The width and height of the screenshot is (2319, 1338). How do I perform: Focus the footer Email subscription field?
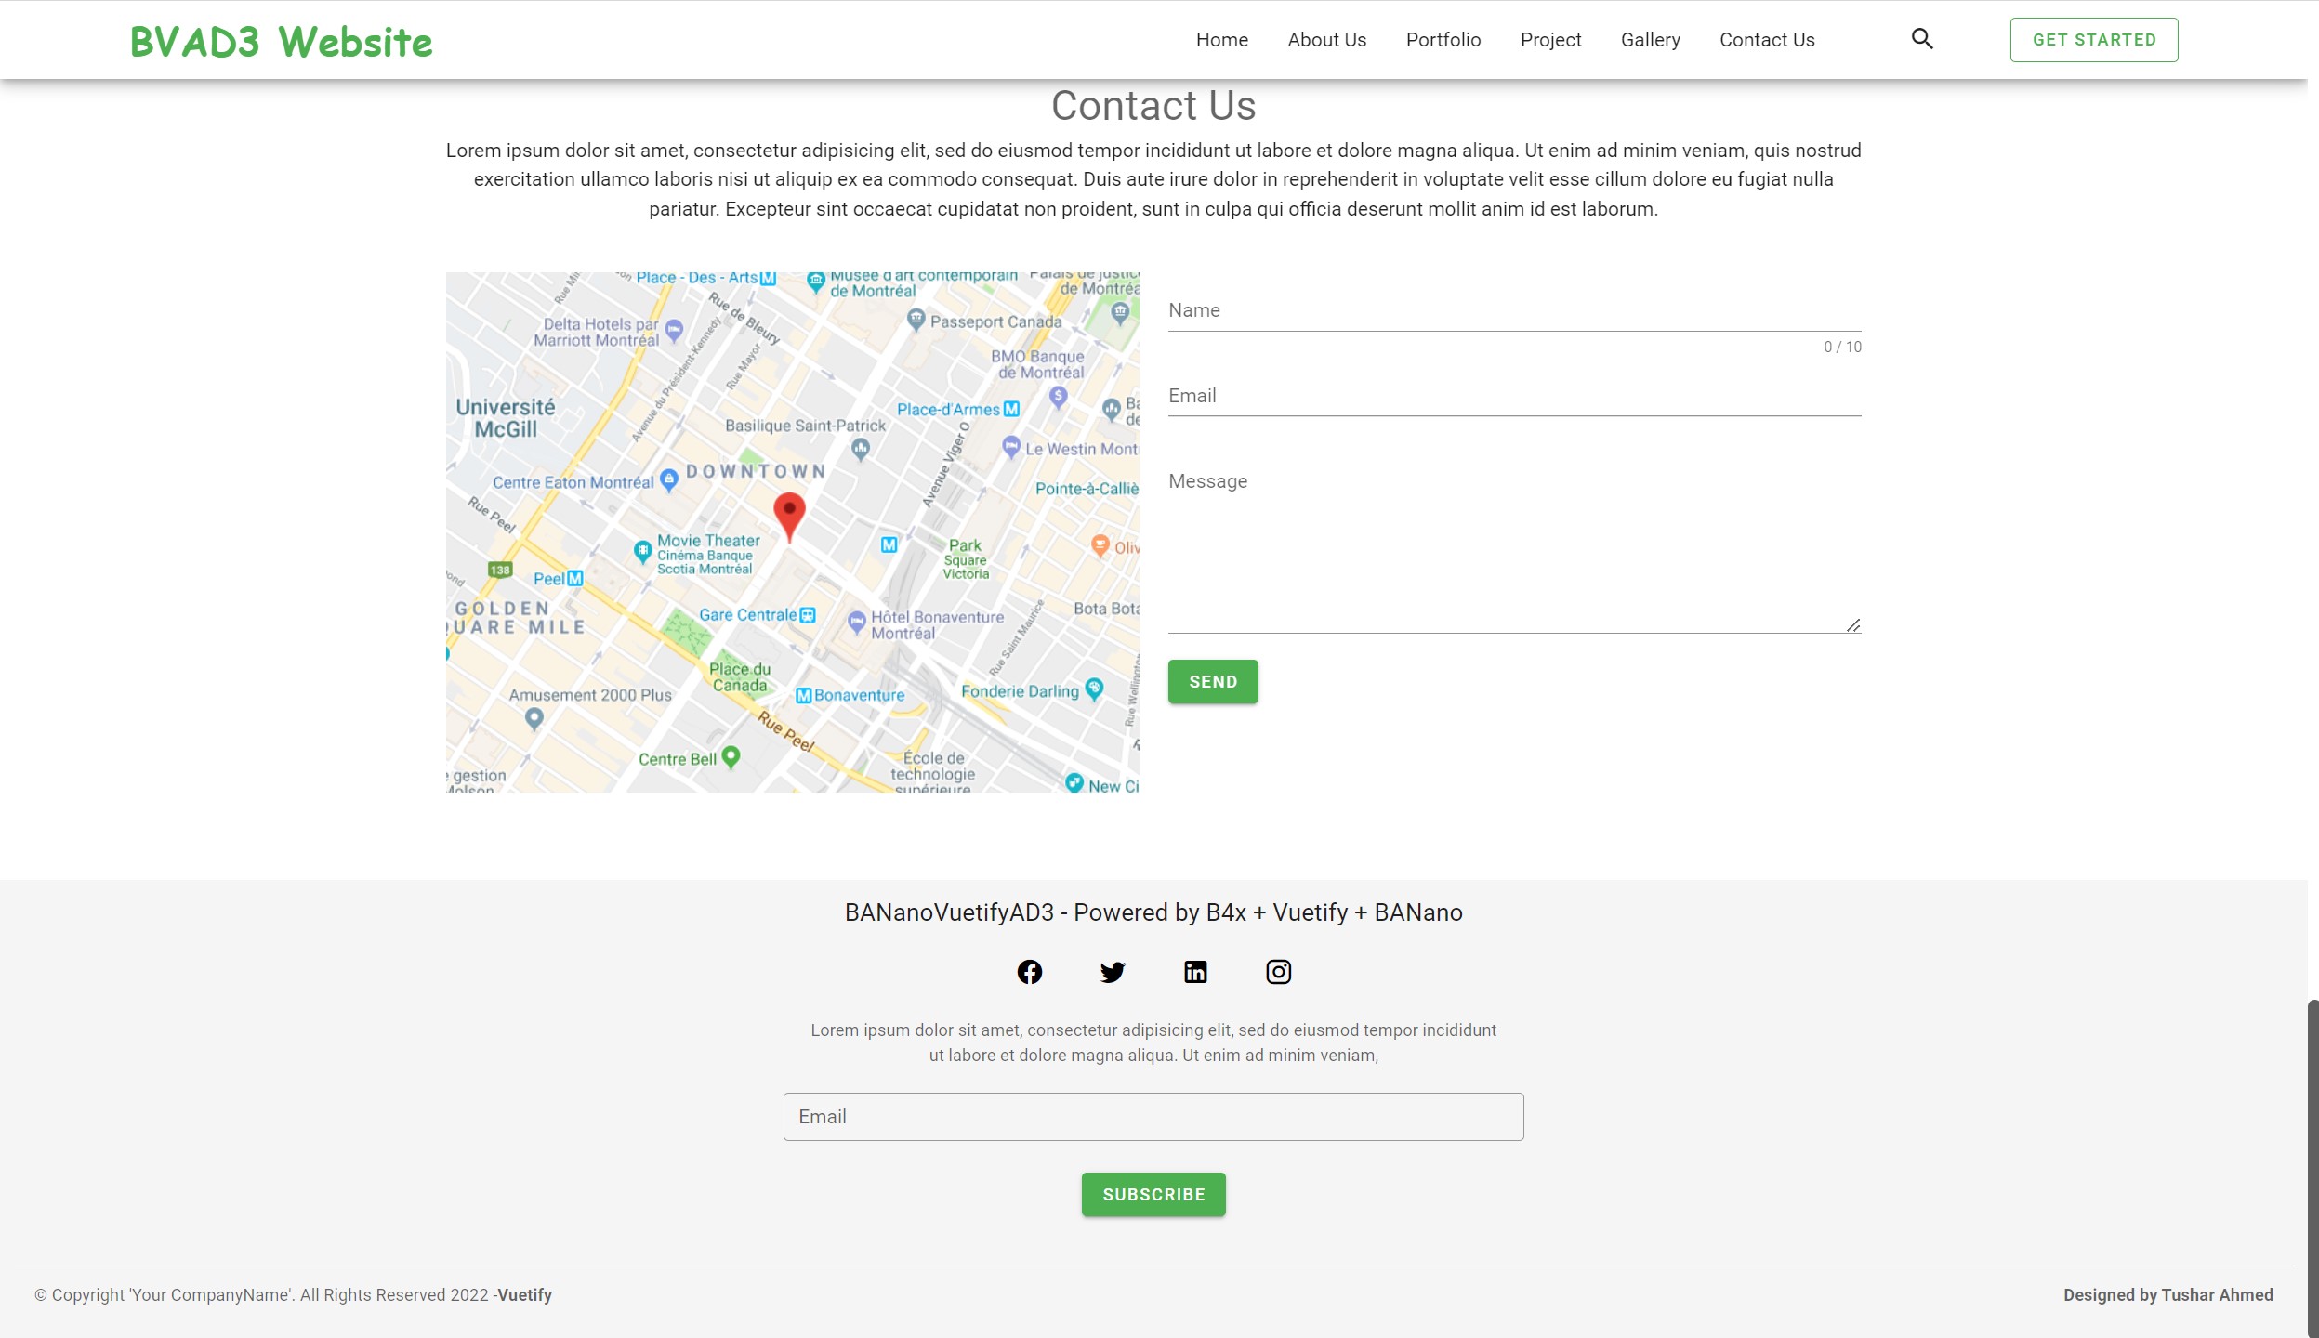[x=1153, y=1117]
